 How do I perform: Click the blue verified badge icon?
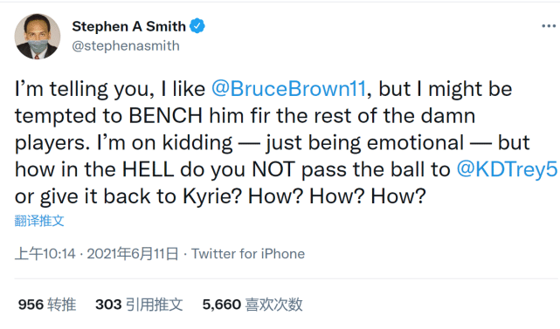coord(197,26)
